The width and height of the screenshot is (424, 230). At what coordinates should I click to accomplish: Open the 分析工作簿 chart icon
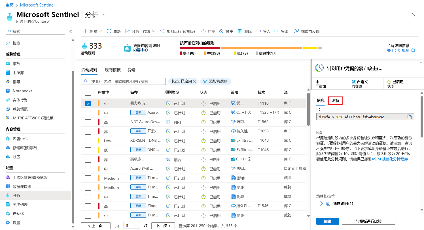(x=128, y=31)
